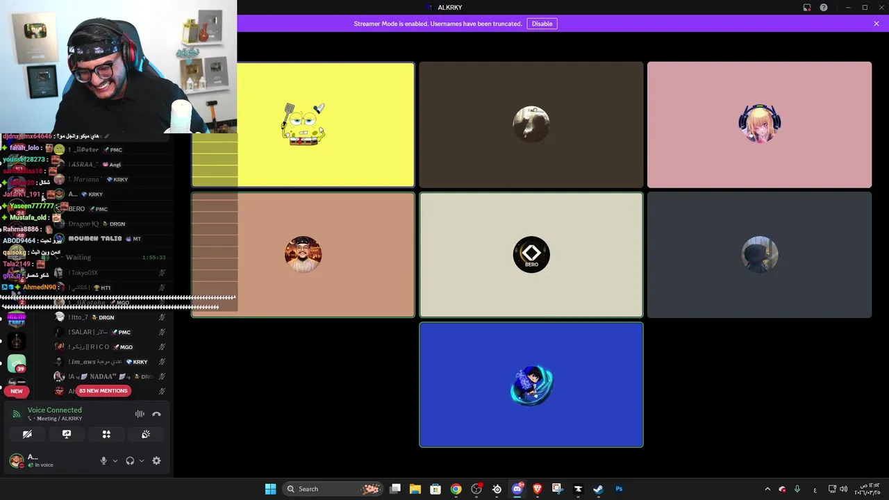Click muted mic icon beside !SALAR
Screen dimensions: 889x500
click(162, 332)
